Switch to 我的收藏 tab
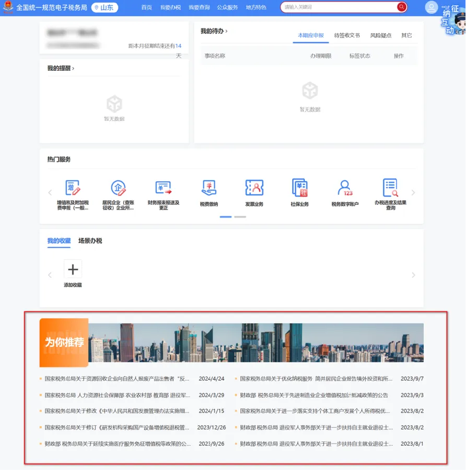This screenshot has height=471, width=466. pyautogui.click(x=59, y=241)
